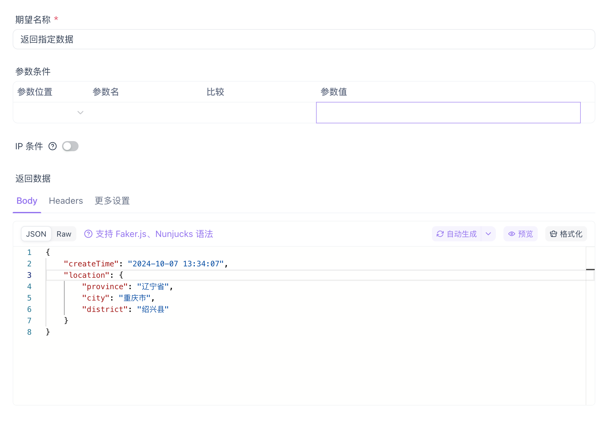This screenshot has height=422, width=608.
Task: Toggle the IP 条件 switch
Action: pos(70,146)
